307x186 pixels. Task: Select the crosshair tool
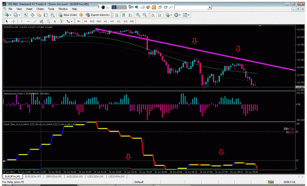pos(14,21)
